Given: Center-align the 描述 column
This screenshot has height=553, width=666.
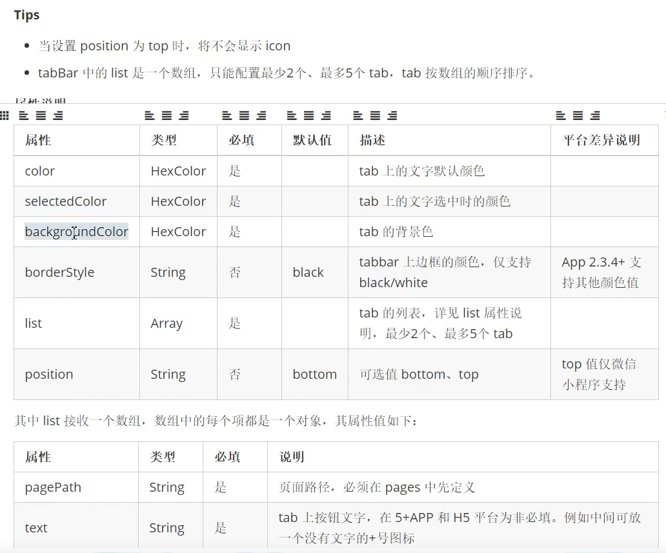Looking at the screenshot, I should pyautogui.click(x=375, y=116).
